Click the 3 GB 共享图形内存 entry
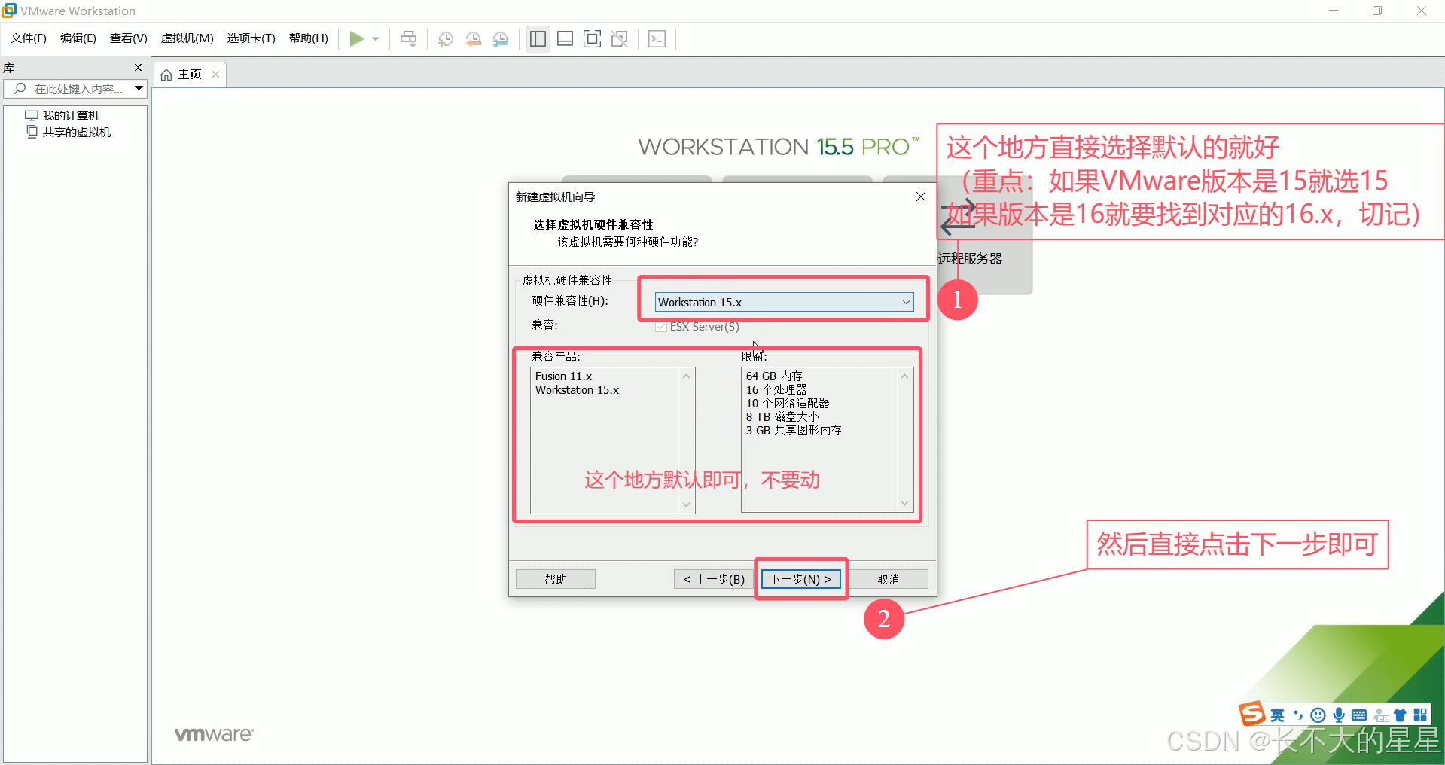The height and width of the screenshot is (765, 1445). (794, 430)
